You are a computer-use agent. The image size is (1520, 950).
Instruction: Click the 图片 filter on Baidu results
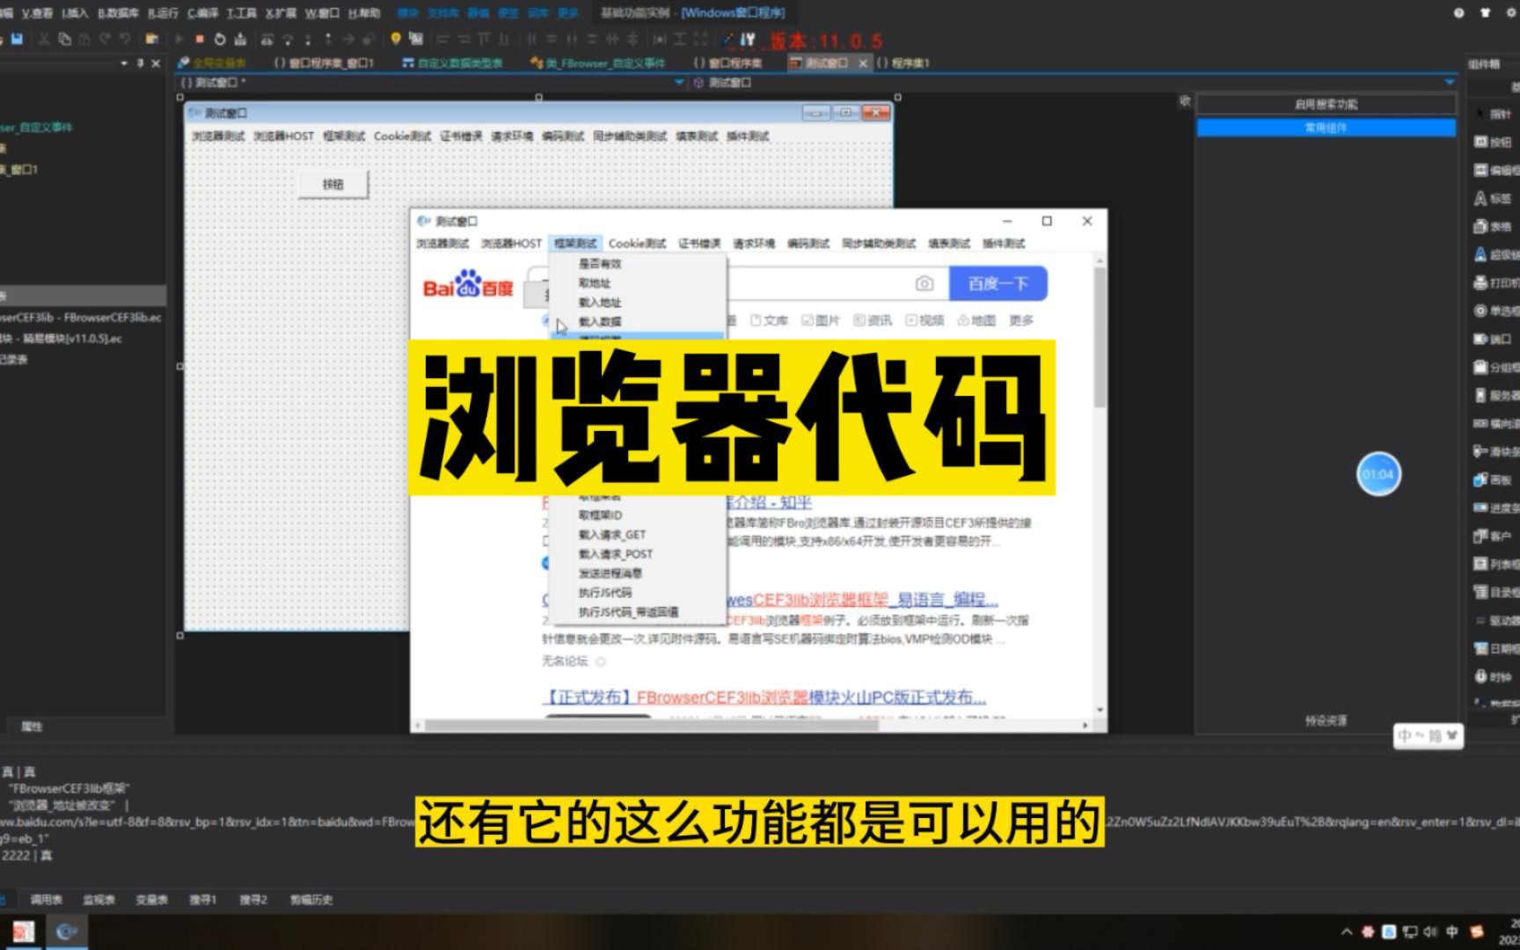tap(821, 320)
